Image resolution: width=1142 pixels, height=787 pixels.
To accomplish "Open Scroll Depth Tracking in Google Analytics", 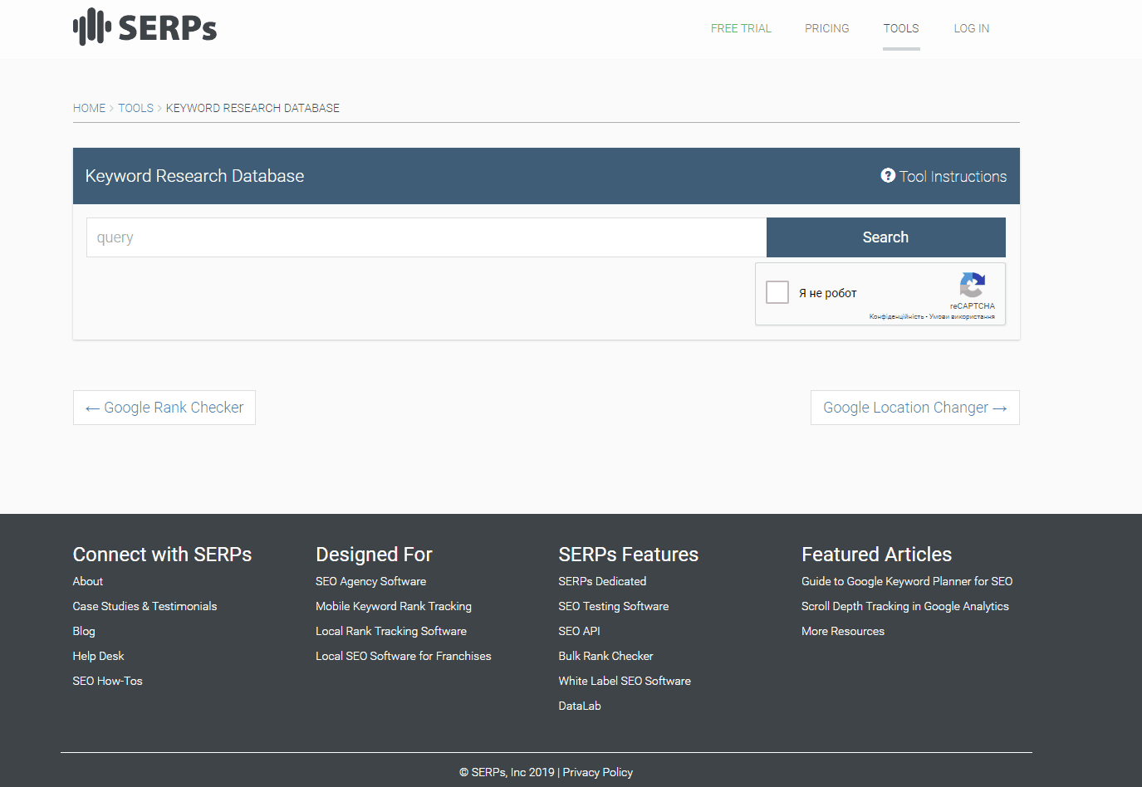I will click(905, 606).
